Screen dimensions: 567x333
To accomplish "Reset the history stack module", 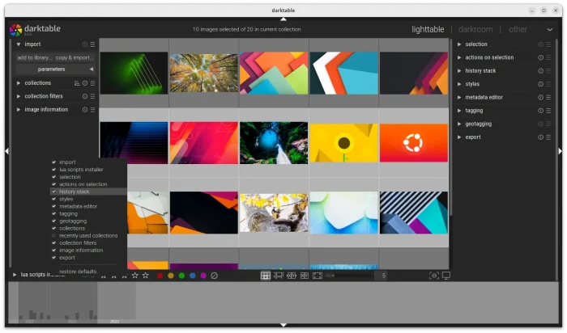I will point(540,71).
